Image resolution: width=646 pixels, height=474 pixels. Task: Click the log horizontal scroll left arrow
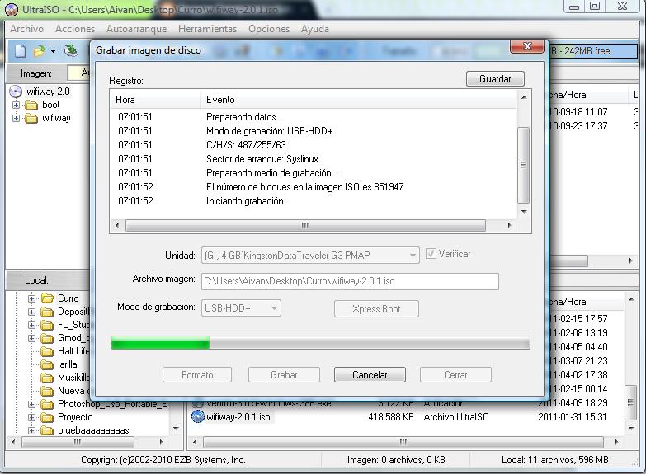click(117, 225)
